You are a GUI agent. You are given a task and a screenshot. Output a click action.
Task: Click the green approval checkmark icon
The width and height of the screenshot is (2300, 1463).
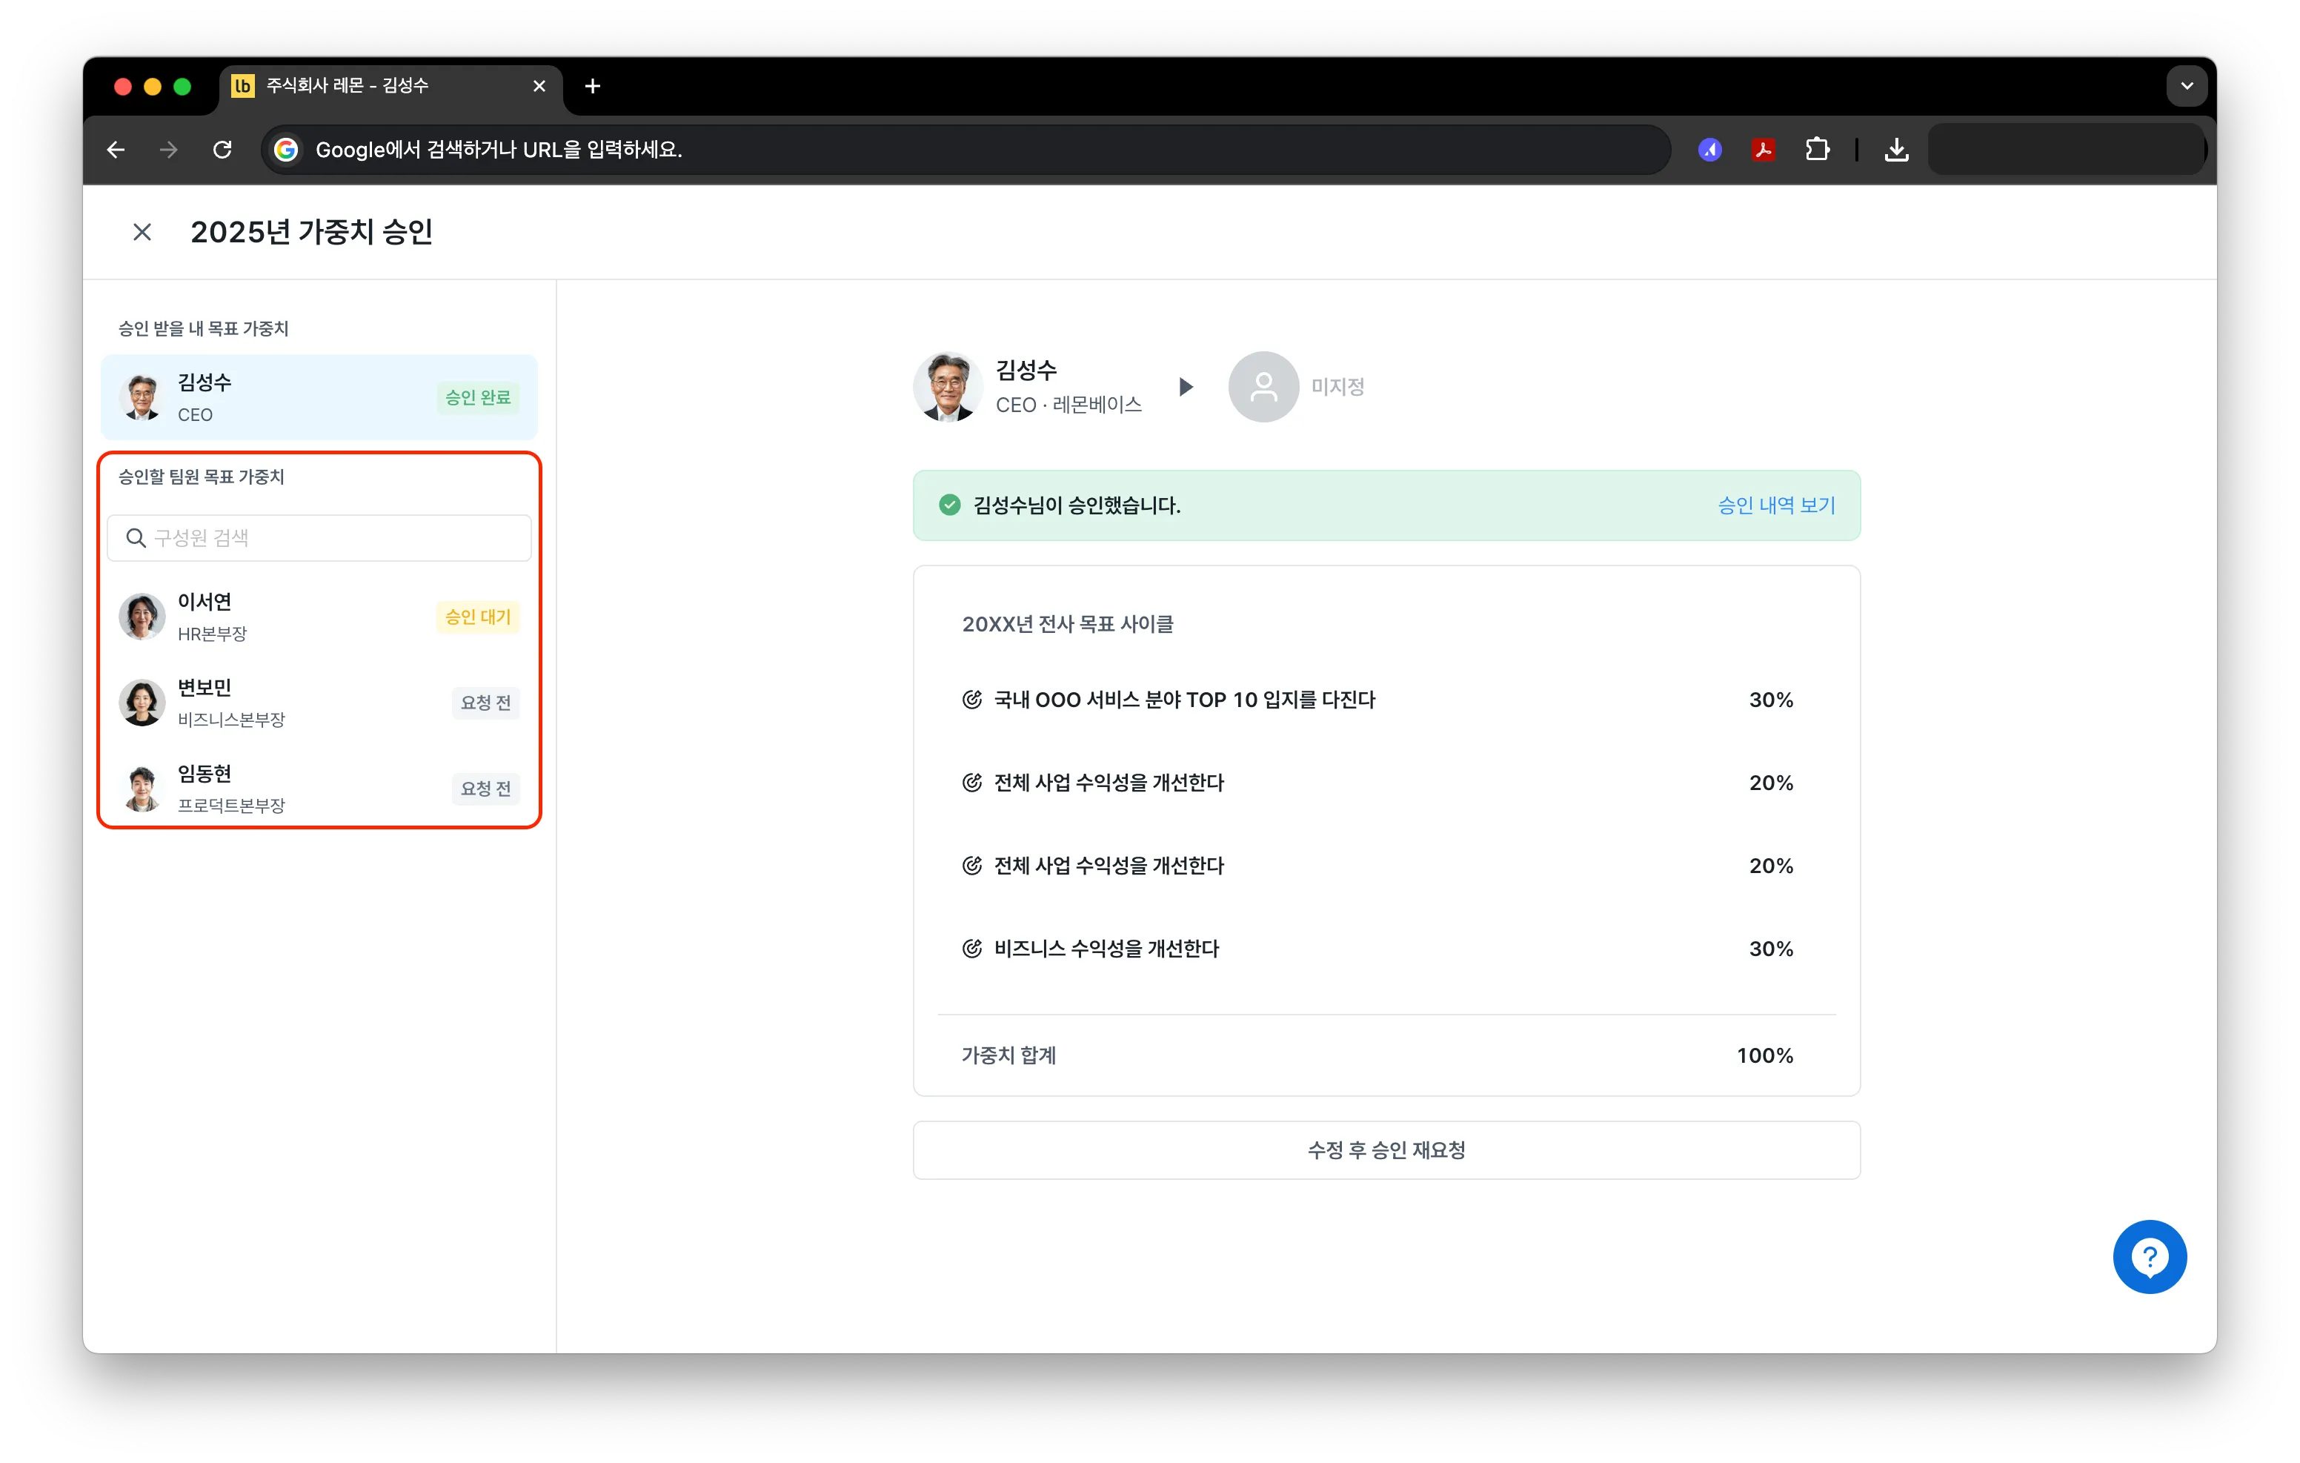click(x=948, y=505)
